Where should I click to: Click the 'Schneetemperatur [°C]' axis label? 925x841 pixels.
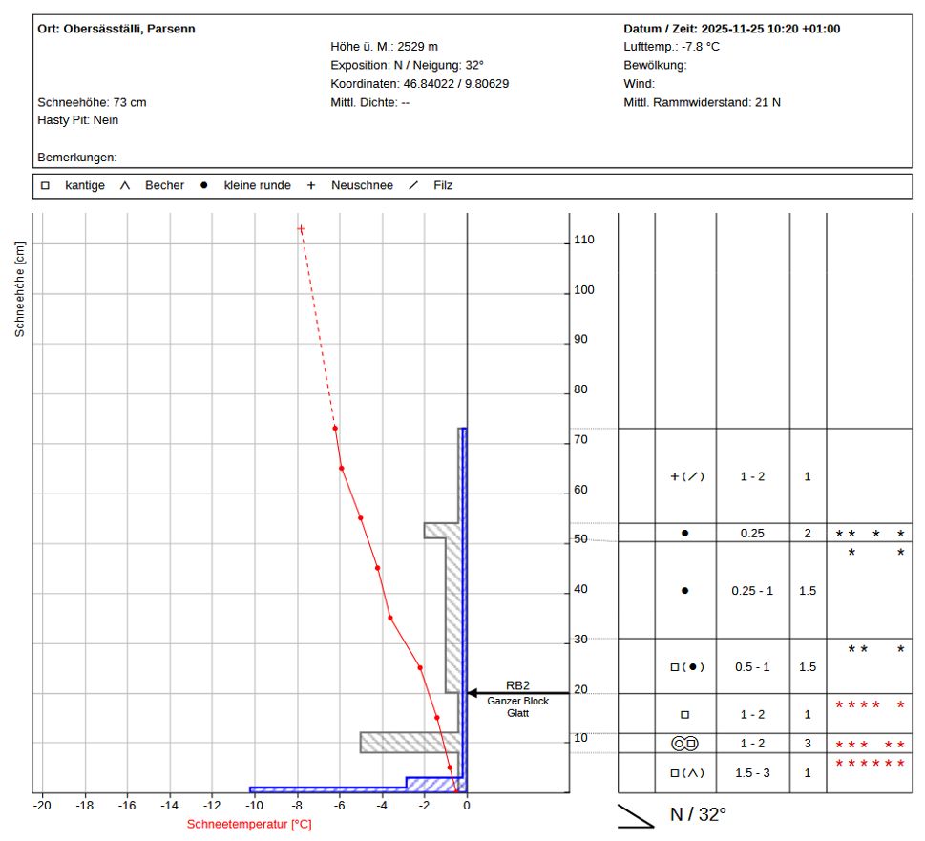pyautogui.click(x=249, y=824)
